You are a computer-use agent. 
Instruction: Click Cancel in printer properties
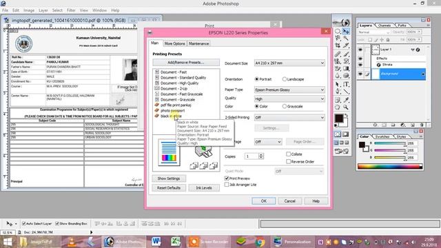point(289,201)
